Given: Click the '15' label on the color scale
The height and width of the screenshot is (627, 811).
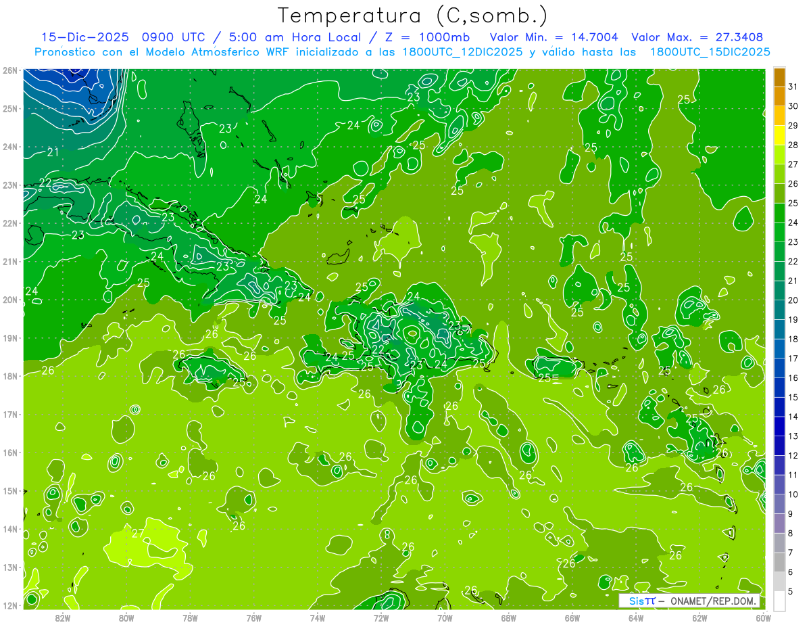Looking at the screenshot, I should [x=793, y=398].
